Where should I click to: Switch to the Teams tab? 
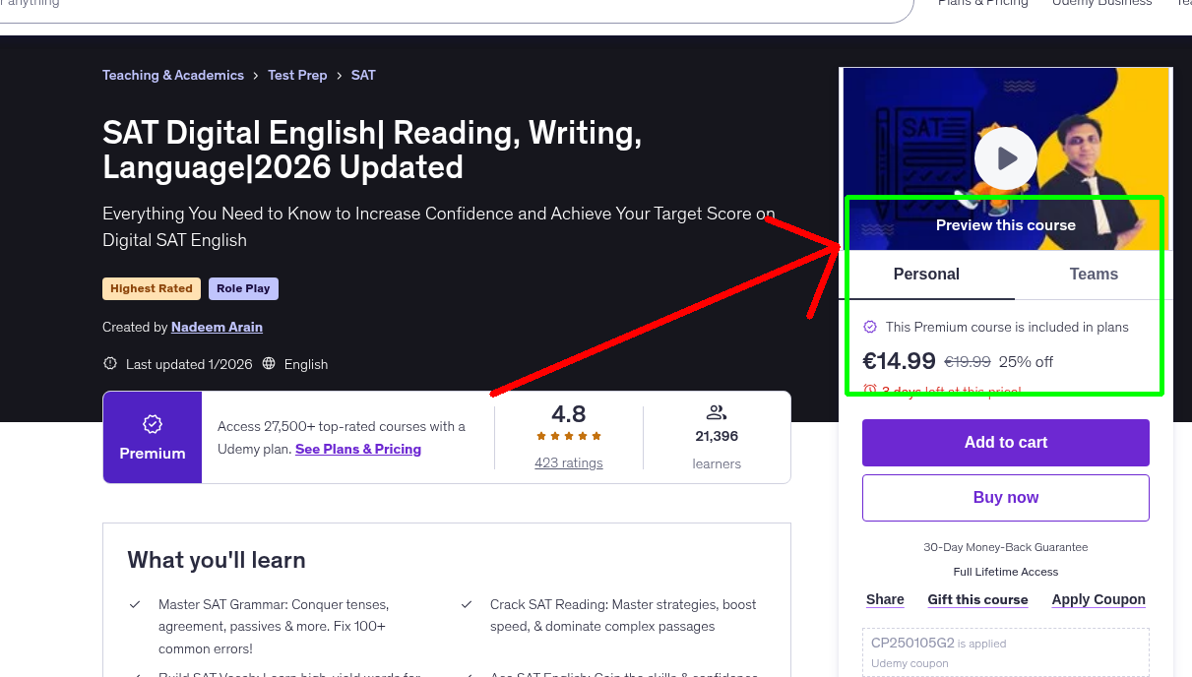1093,275
